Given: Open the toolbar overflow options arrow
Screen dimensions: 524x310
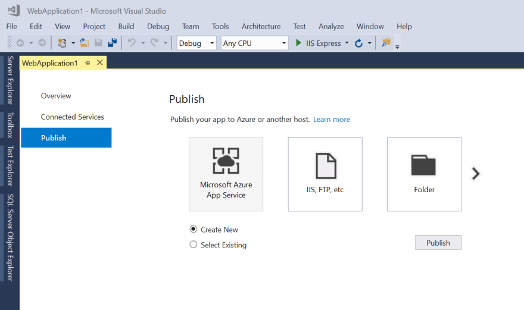Looking at the screenshot, I should pos(397,47).
